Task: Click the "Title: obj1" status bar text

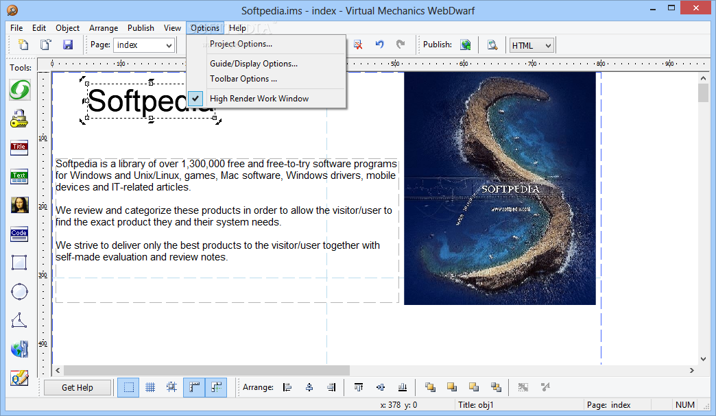Action: [476, 404]
